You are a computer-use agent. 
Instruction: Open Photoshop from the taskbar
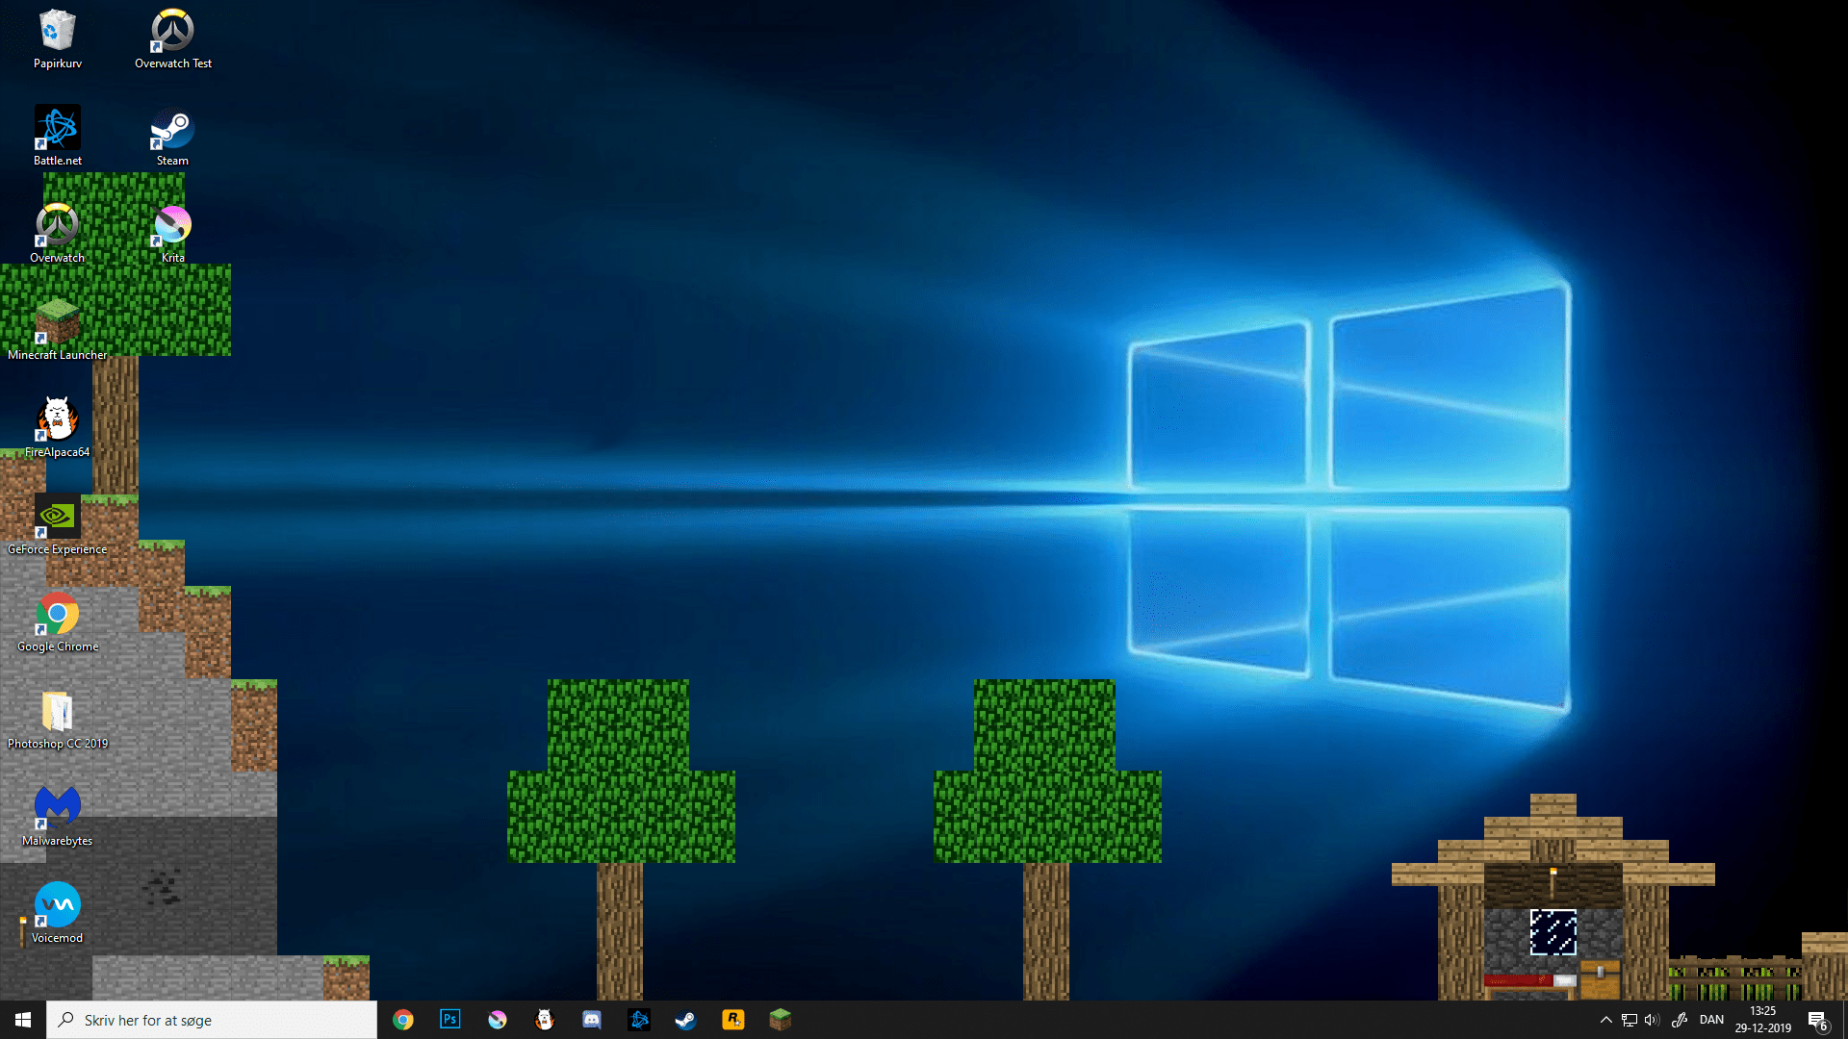pyautogui.click(x=450, y=1020)
